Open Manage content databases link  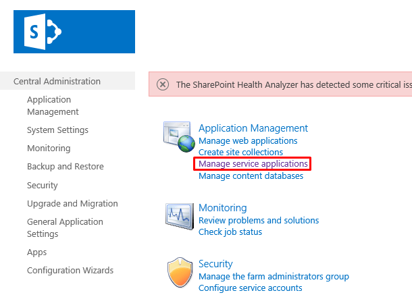click(x=251, y=175)
